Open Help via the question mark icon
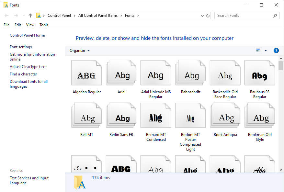 [x=276, y=51]
